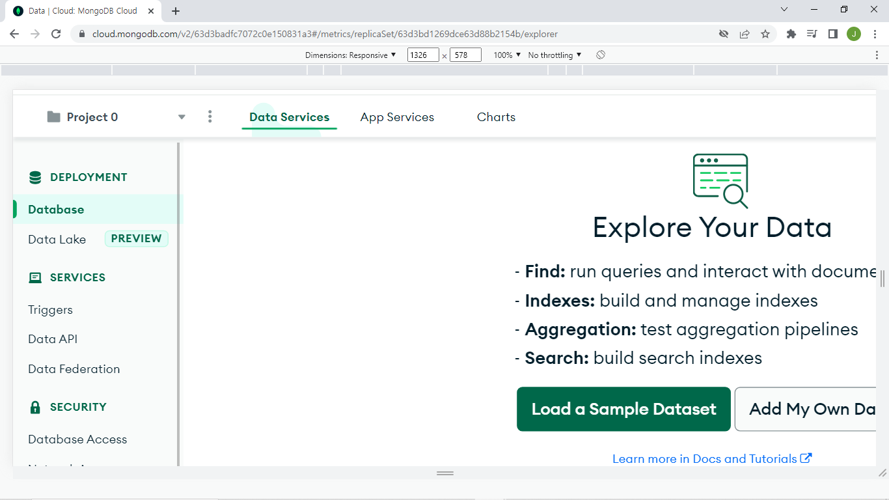Open the Extensions puzzle icon

click(791, 34)
